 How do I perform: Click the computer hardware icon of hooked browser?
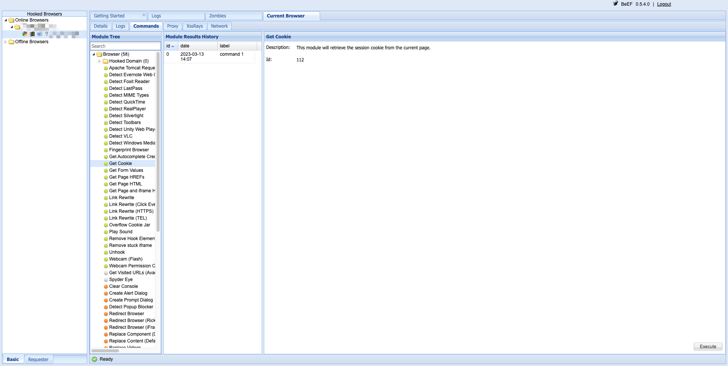click(39, 34)
